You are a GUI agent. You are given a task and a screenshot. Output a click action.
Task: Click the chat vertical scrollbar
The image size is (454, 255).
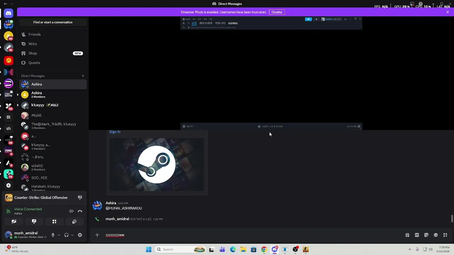tap(452, 219)
